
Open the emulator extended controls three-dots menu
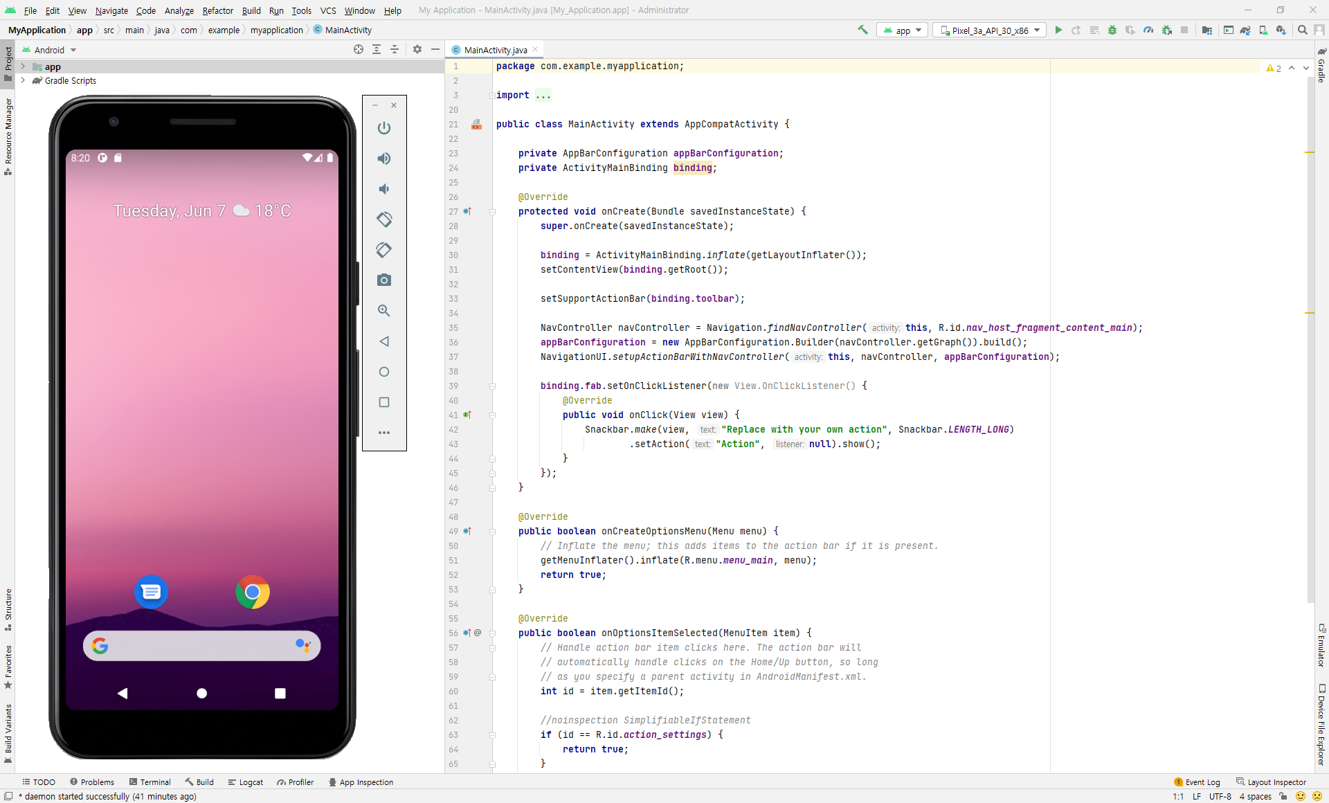tap(384, 433)
